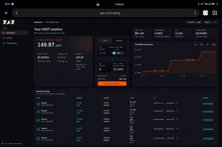The width and height of the screenshot is (222, 147).
Task: Switch to the Redeem tab
Action: pyautogui.click(x=119, y=41)
